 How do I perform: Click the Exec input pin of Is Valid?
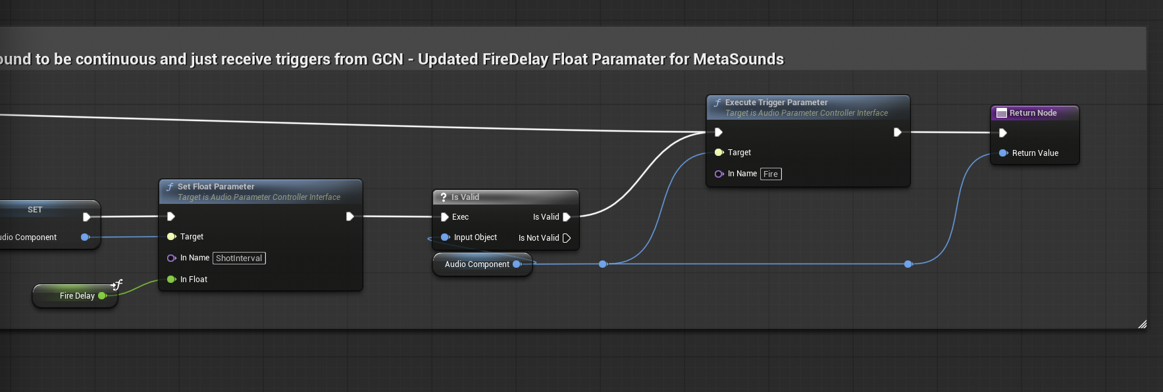pos(445,217)
